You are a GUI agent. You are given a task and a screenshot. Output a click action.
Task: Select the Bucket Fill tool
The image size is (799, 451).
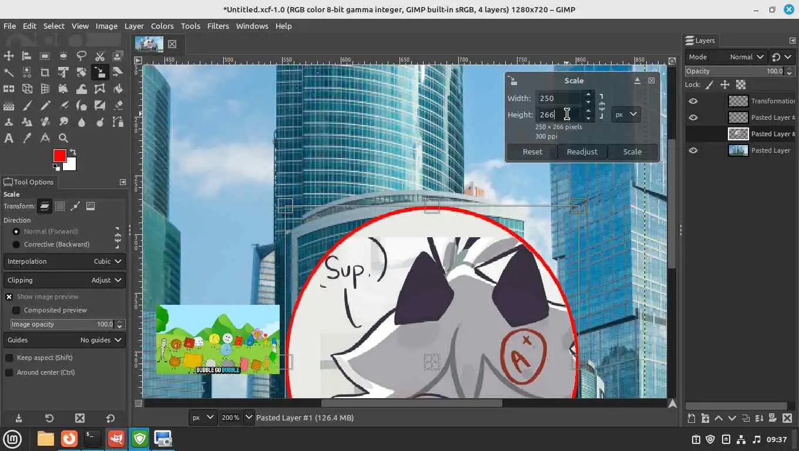[x=118, y=89]
